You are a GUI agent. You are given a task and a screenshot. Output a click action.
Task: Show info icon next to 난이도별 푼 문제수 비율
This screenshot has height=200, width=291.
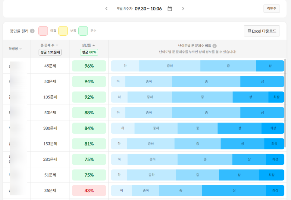click(214, 46)
